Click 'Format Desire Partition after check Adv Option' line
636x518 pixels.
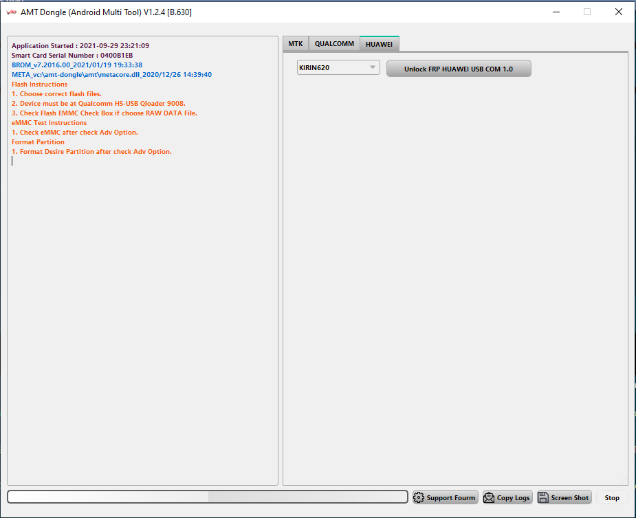[91, 152]
